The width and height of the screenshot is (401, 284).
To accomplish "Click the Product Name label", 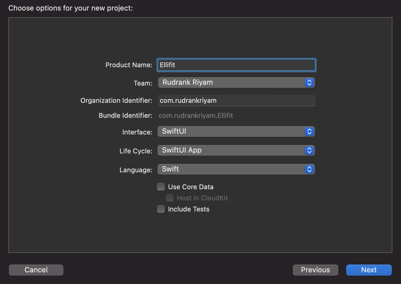I will pos(129,65).
